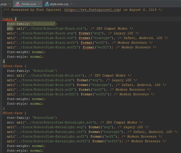Screen dimensions: 181x153
Task: Click the RobotoSlab-ExtraLight.woff2 url string
Action: coord(52,141)
